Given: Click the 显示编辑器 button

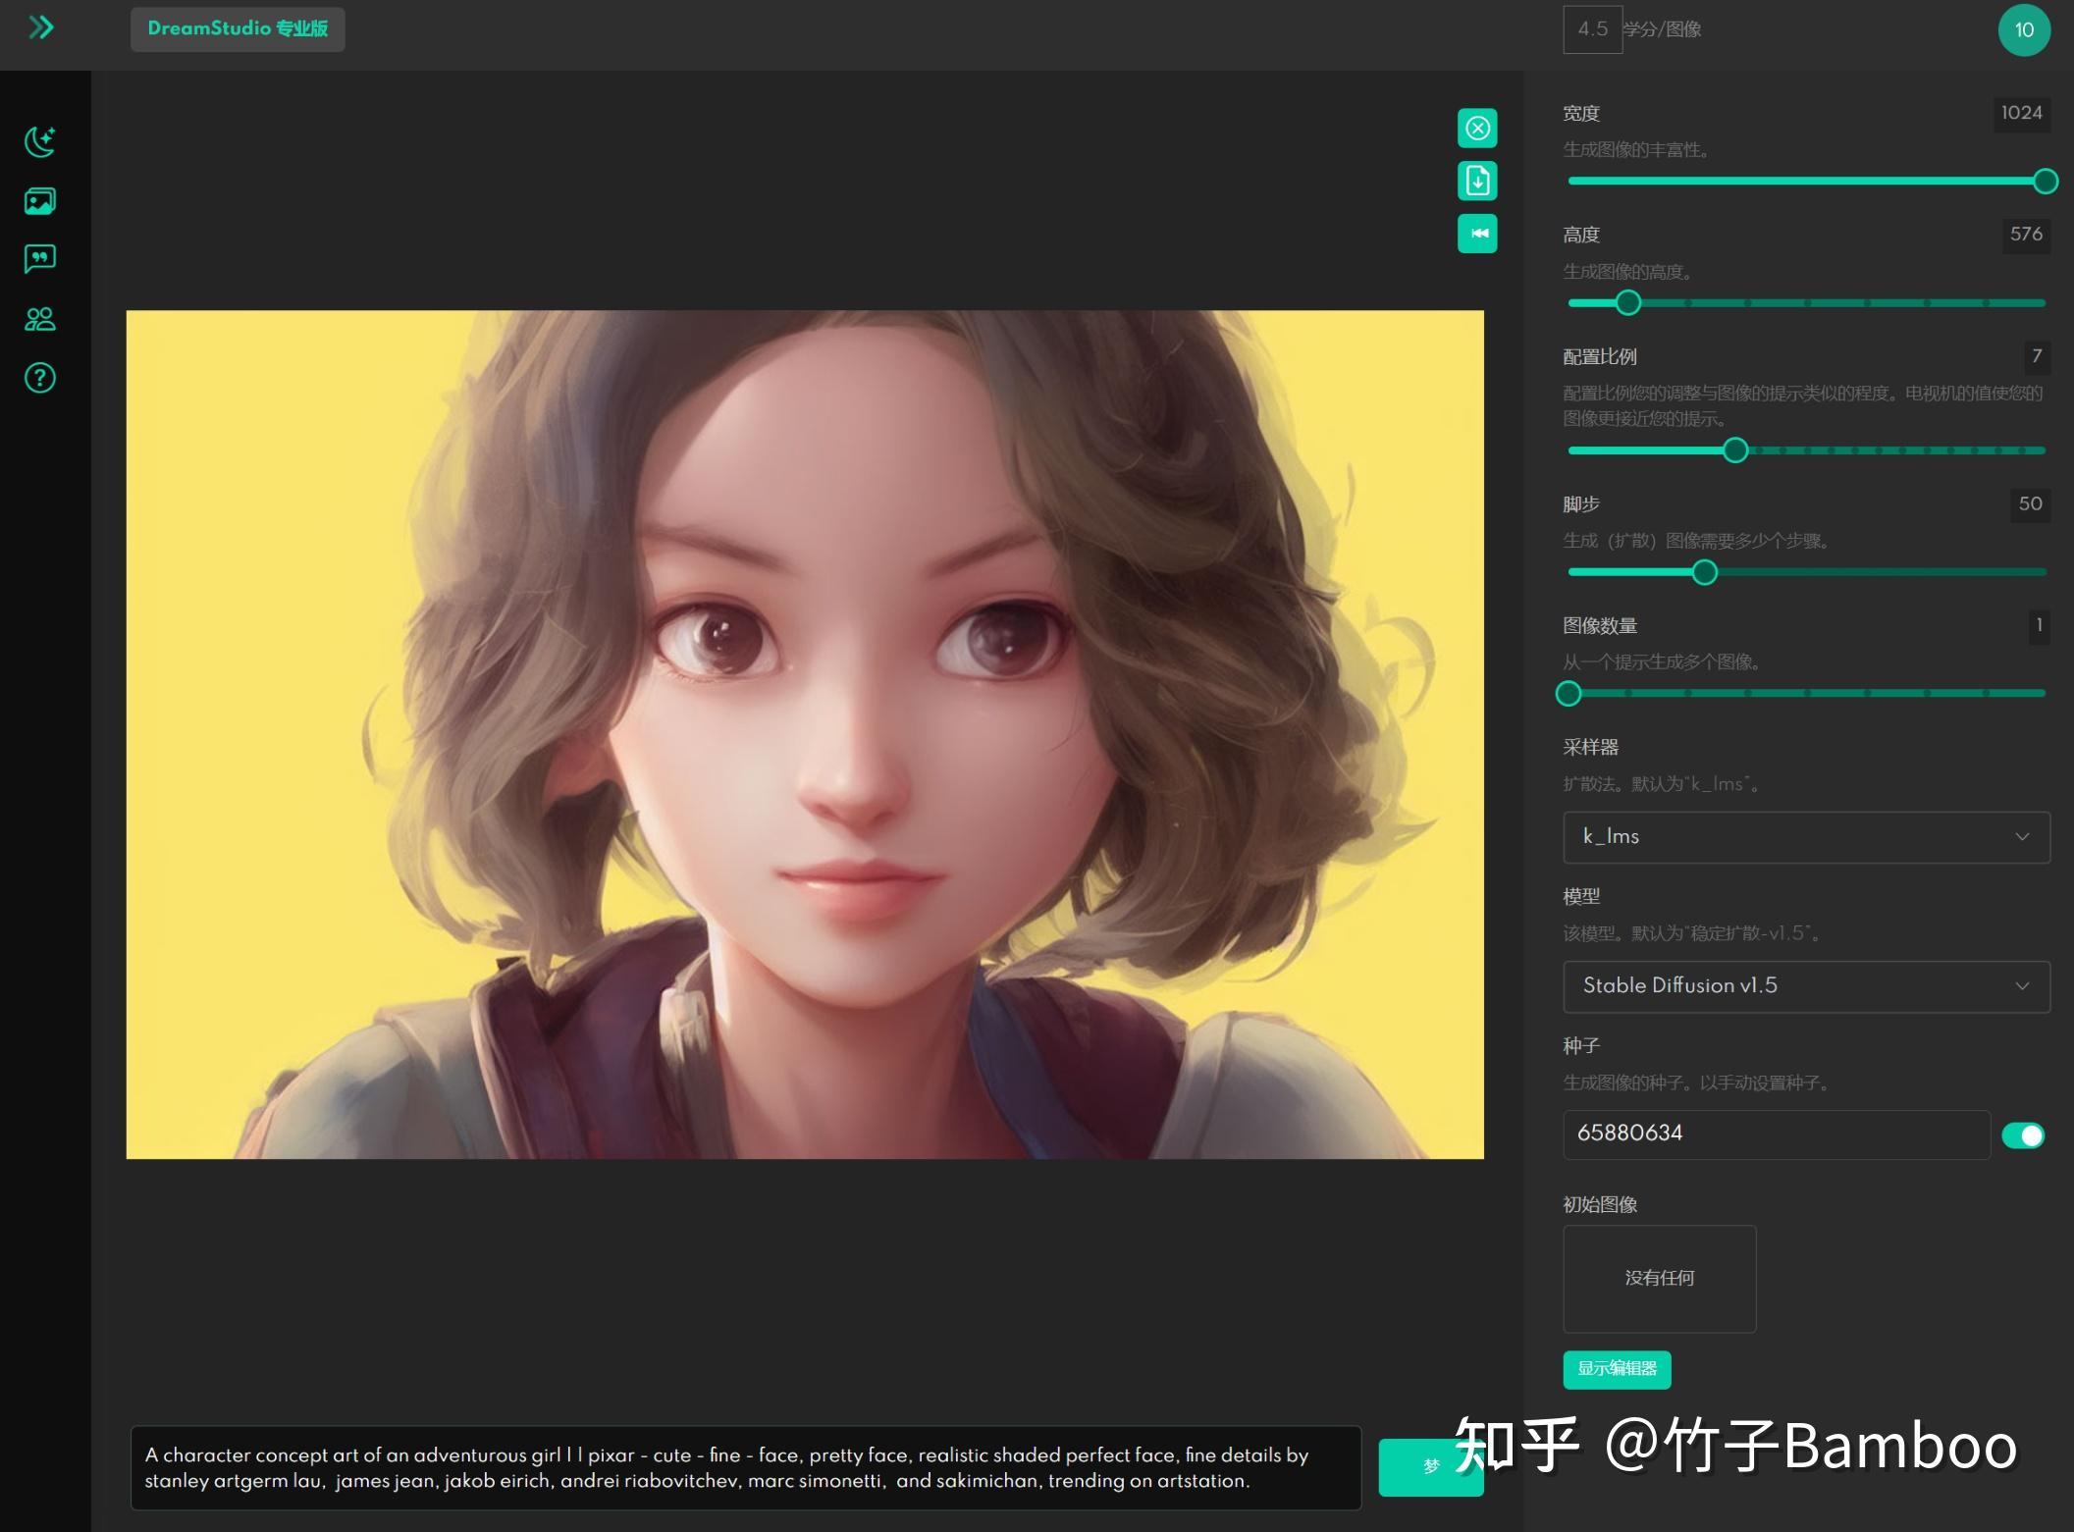Looking at the screenshot, I should tap(1617, 1369).
